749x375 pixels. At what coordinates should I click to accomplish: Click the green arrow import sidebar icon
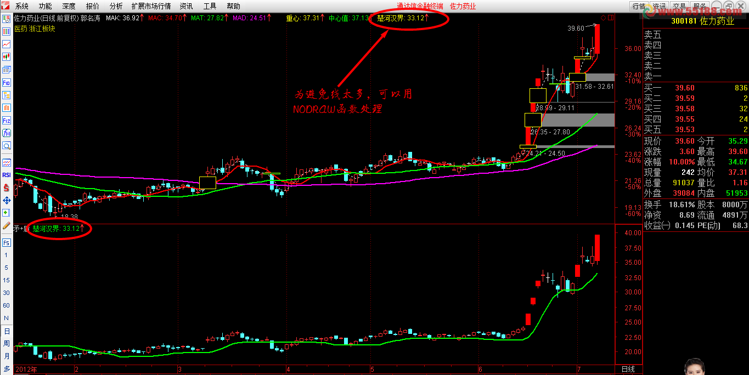(7, 212)
